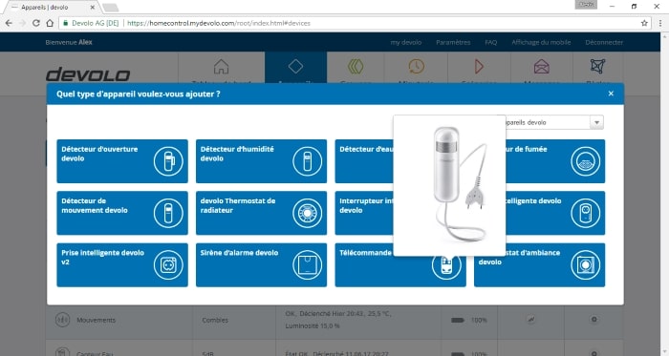
Task: Click the Mouvements row statistics chart icon
Action: click(x=530, y=320)
